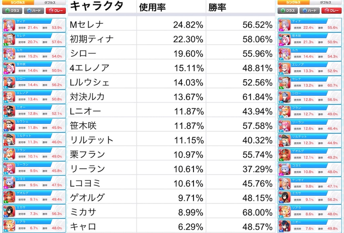The image size is (344, 233).
Task: Click Georg's character icon in right panel
Action: [284, 154]
